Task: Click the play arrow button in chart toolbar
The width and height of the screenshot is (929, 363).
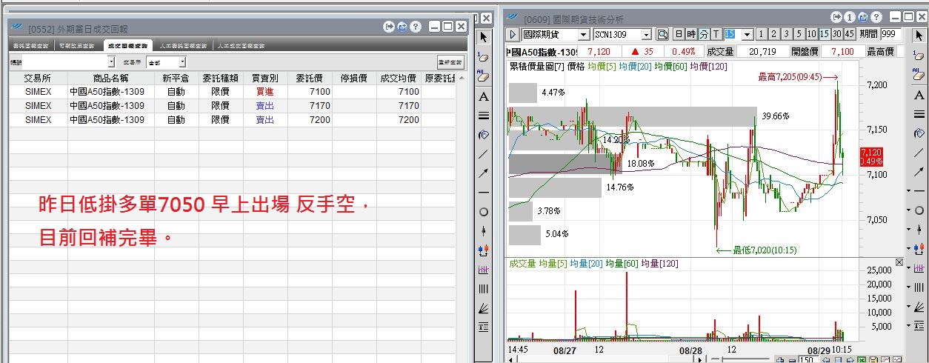Action: [513, 34]
